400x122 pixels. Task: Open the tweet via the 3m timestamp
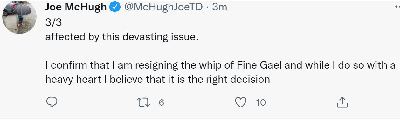219,7
